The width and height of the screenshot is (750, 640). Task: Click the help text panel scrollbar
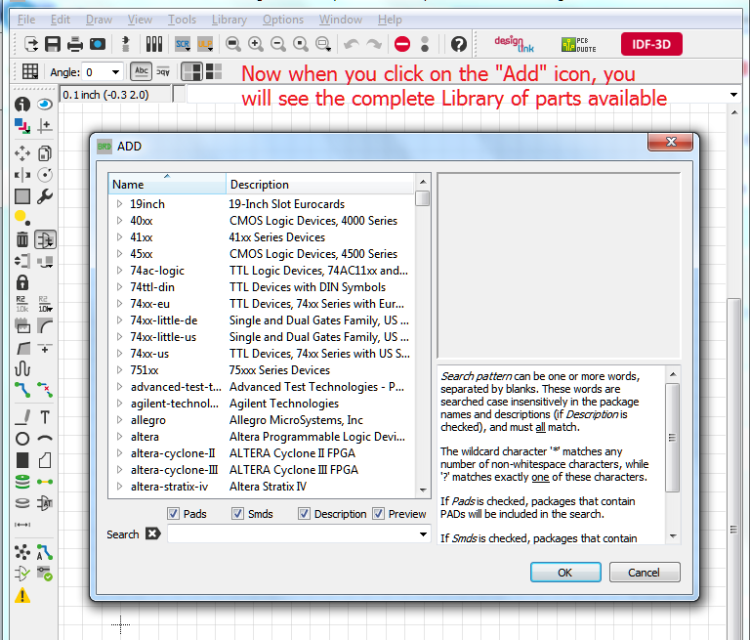[673, 438]
